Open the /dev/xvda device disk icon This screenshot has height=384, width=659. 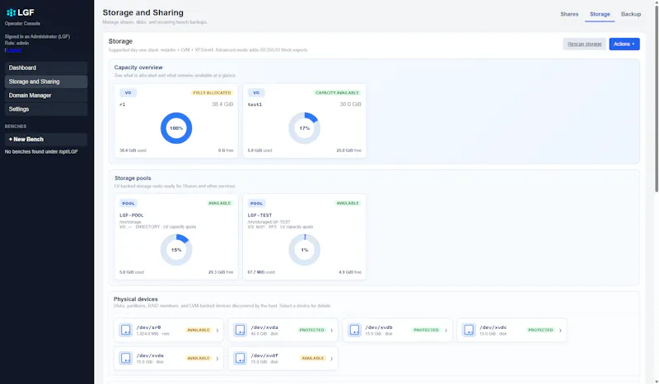click(240, 331)
